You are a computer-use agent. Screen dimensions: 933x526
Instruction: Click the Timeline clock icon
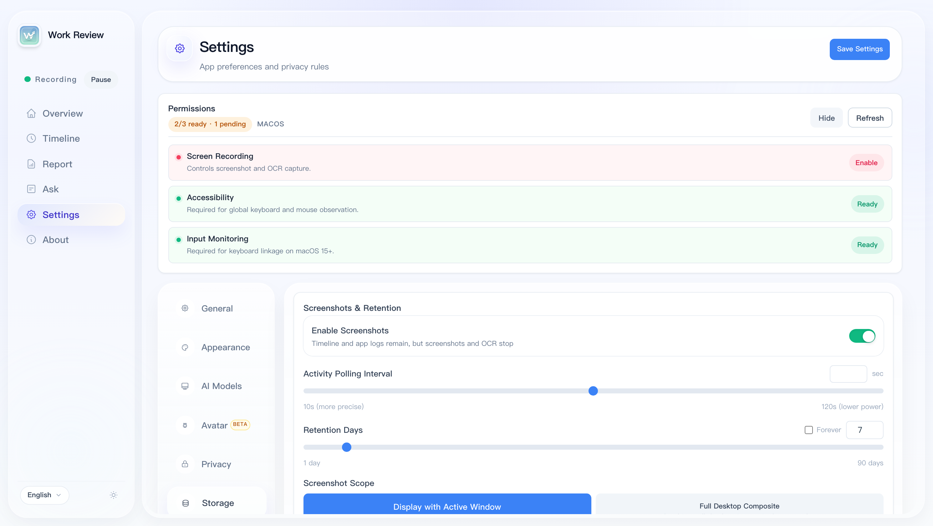tap(31, 138)
